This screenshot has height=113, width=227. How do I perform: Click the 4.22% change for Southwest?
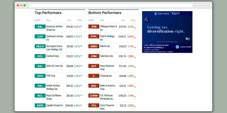click(x=77, y=37)
